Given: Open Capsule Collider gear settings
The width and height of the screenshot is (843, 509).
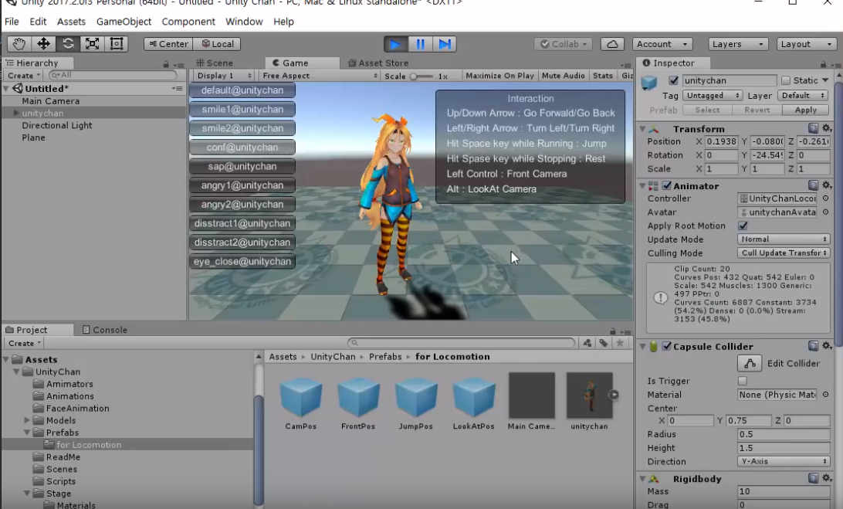Looking at the screenshot, I should click(x=827, y=346).
